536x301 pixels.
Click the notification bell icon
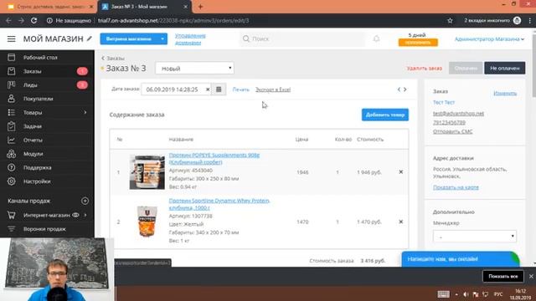(376, 38)
